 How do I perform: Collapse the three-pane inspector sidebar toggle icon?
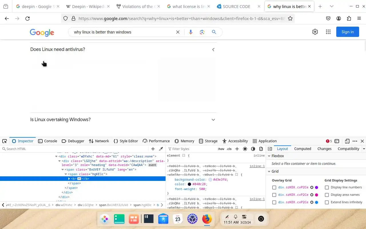pyautogui.click(x=270, y=149)
